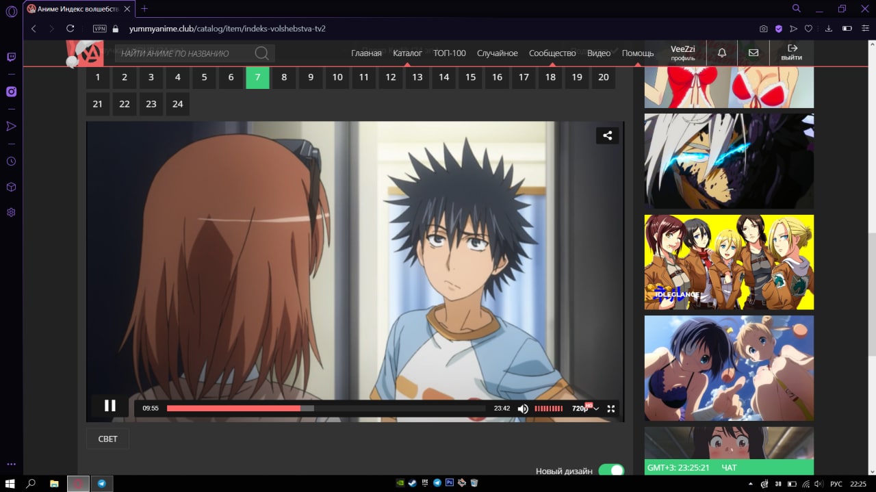Open Photoshop from the taskbar
Viewport: 876px width, 492px height.
pos(450,482)
